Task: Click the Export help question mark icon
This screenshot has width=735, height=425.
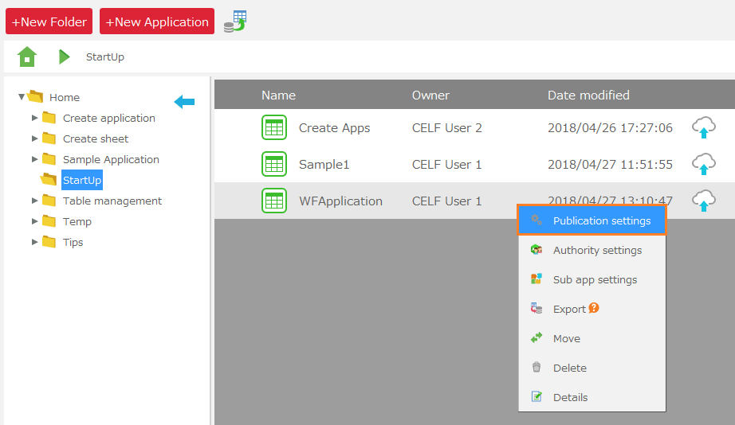Action: pyautogui.click(x=594, y=308)
